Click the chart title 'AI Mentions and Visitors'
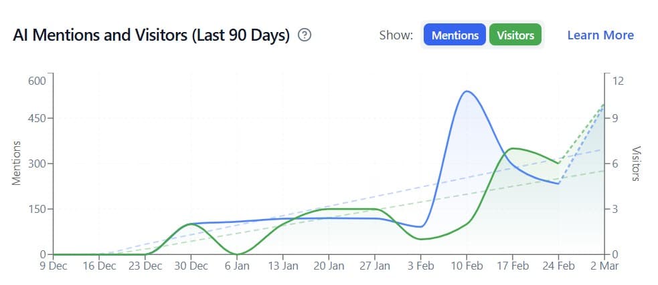This screenshot has width=658, height=285. 151,35
